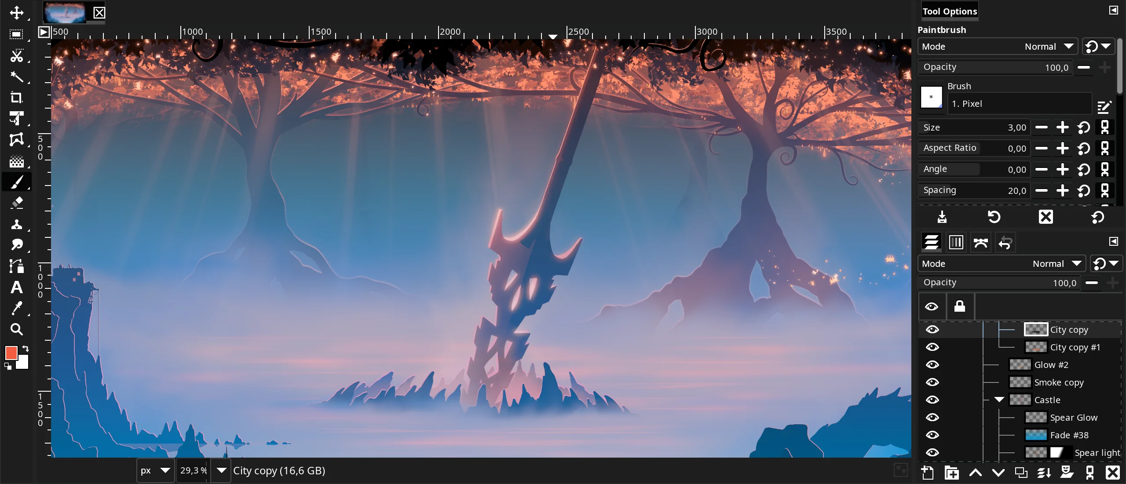Select the Eraser tool
This screenshot has height=484, width=1126.
(17, 203)
